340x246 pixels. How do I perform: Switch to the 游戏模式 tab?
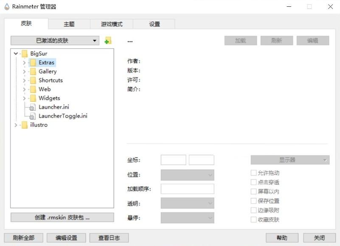point(112,24)
